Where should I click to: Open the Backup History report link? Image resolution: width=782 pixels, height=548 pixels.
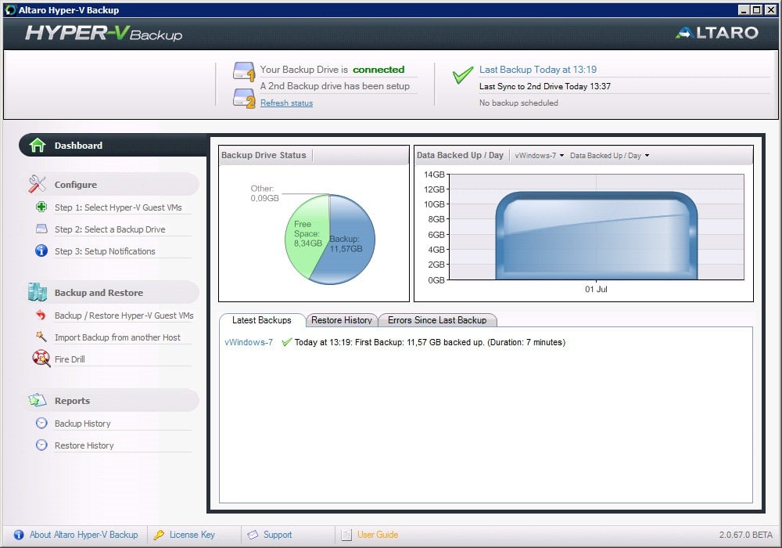(x=82, y=424)
